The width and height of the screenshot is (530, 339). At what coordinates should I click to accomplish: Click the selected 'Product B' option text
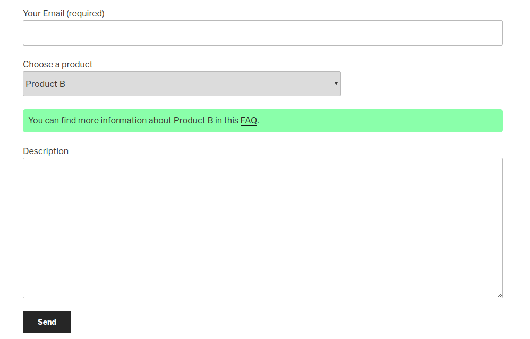(x=45, y=84)
